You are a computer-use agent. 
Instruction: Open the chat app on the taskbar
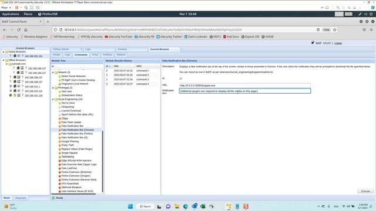(168, 206)
